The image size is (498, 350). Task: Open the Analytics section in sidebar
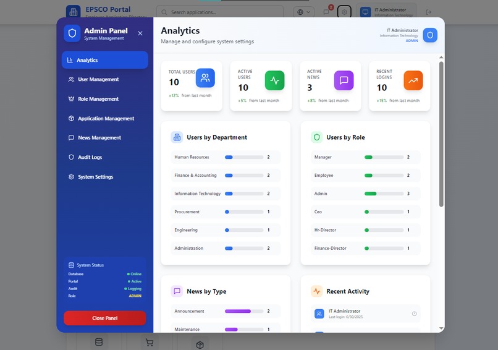pos(105,60)
